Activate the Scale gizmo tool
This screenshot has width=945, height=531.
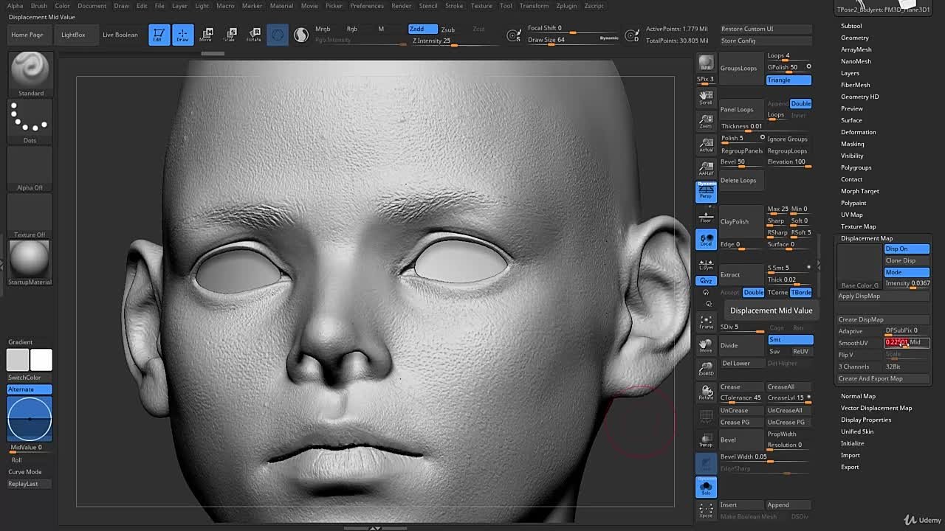click(230, 35)
